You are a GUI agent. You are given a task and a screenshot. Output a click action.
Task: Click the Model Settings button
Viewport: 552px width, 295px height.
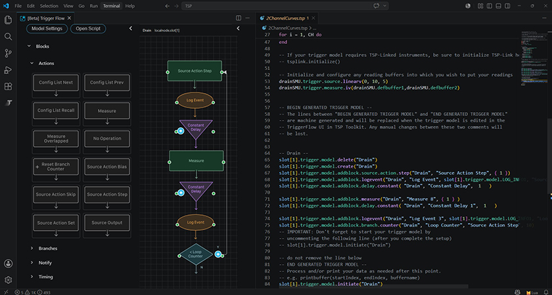coord(47,28)
